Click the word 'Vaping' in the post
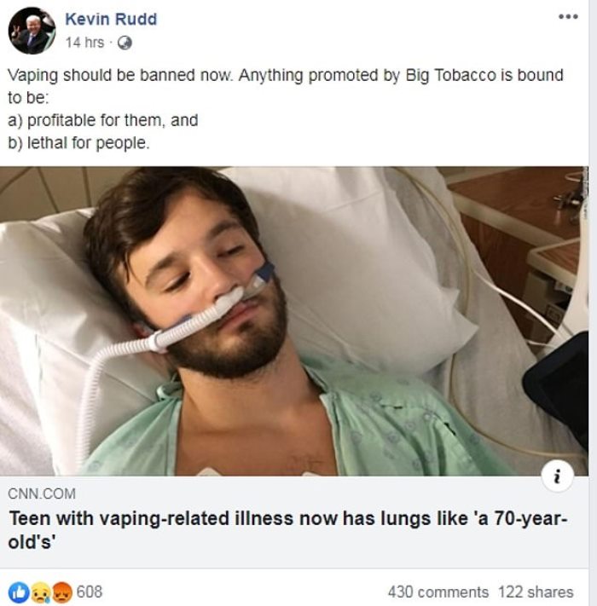Image resolution: width=597 pixels, height=606 pixels. [x=32, y=75]
